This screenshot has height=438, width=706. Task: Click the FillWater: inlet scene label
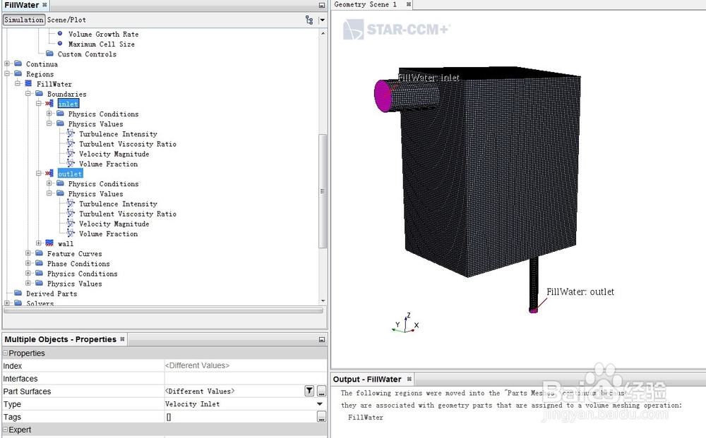[x=429, y=78]
